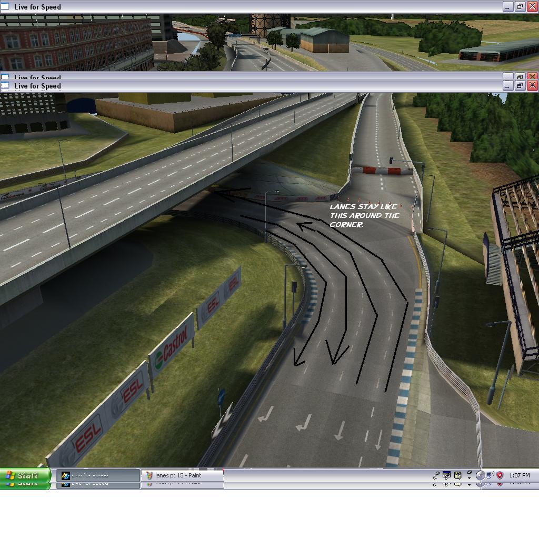This screenshot has width=539, height=539.
Task: Click the language bar help icon
Action: (x=457, y=475)
